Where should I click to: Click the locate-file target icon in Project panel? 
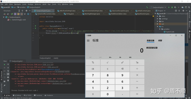click(x=176, y=11)
